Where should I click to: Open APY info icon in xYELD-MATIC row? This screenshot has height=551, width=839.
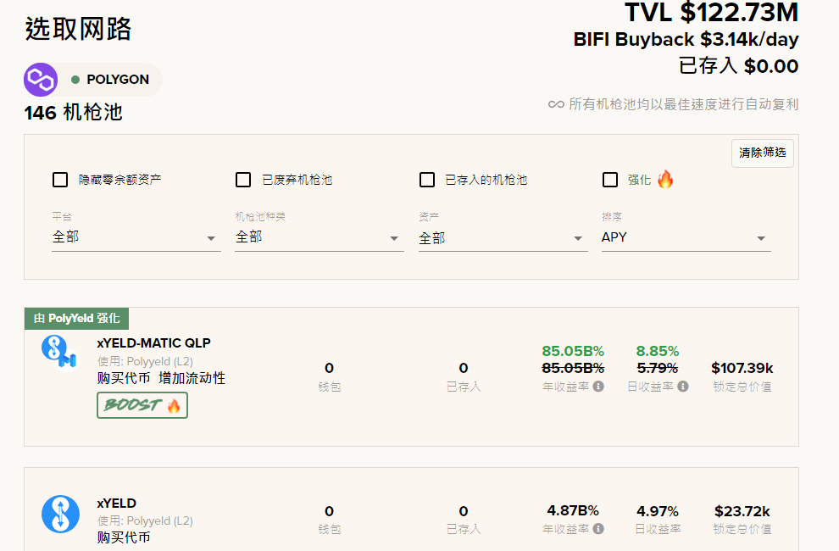point(599,386)
